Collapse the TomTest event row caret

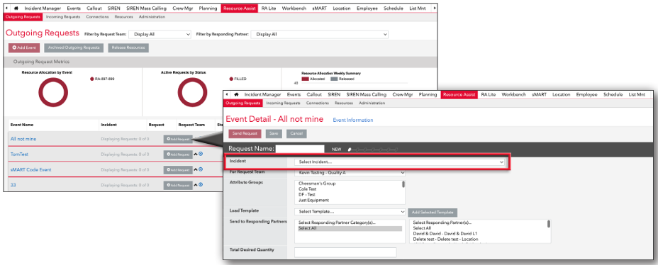coord(195,154)
